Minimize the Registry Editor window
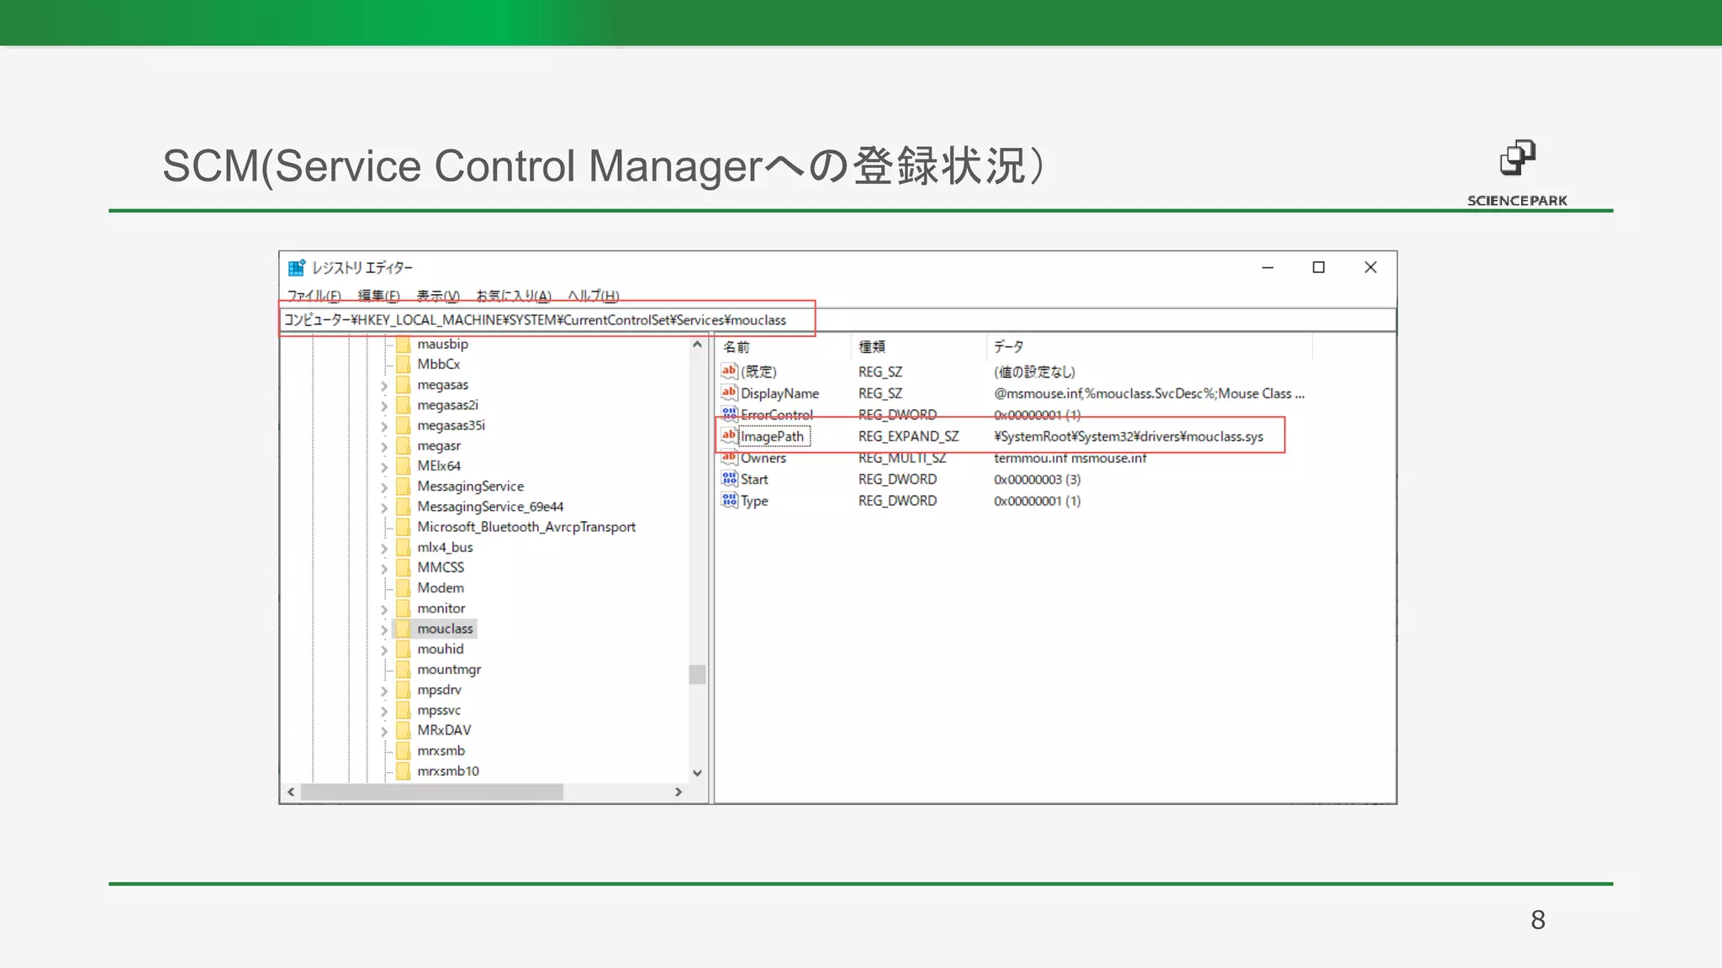 (1267, 267)
